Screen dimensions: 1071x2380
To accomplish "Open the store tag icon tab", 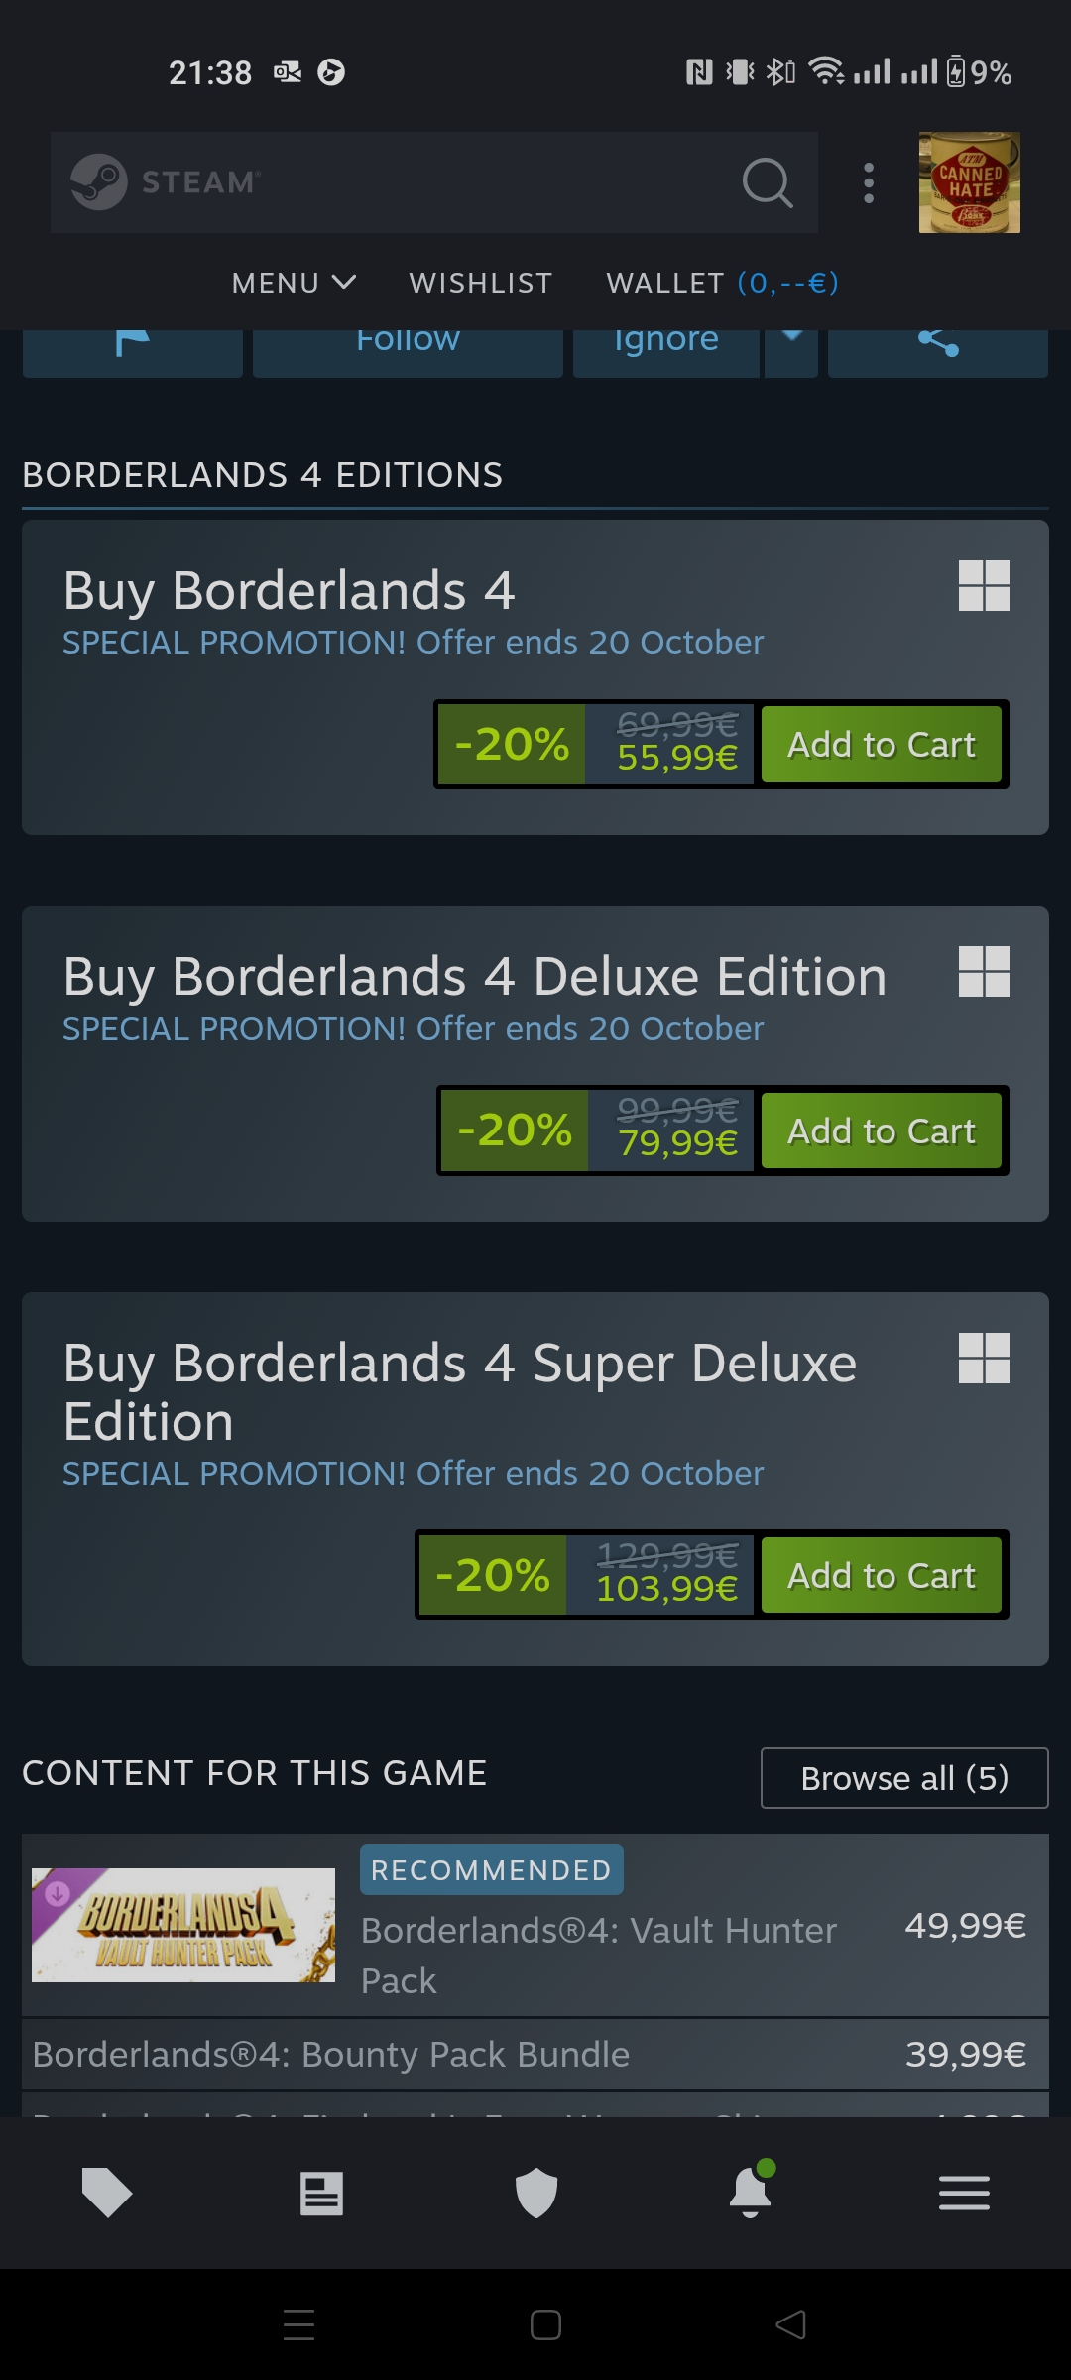I will coord(107,2193).
